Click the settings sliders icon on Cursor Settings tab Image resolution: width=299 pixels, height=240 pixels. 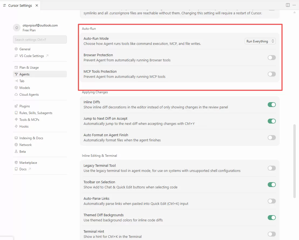[x=4, y=5]
